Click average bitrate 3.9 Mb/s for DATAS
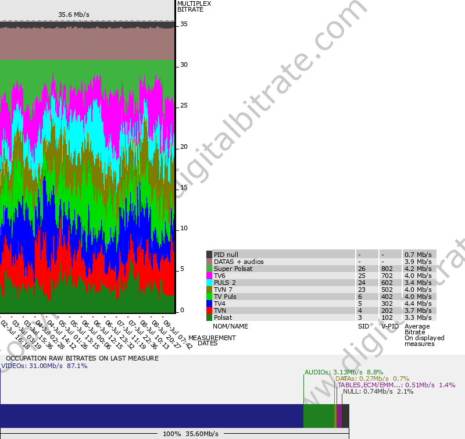Screen dimensions: 465x439 pyautogui.click(x=418, y=262)
